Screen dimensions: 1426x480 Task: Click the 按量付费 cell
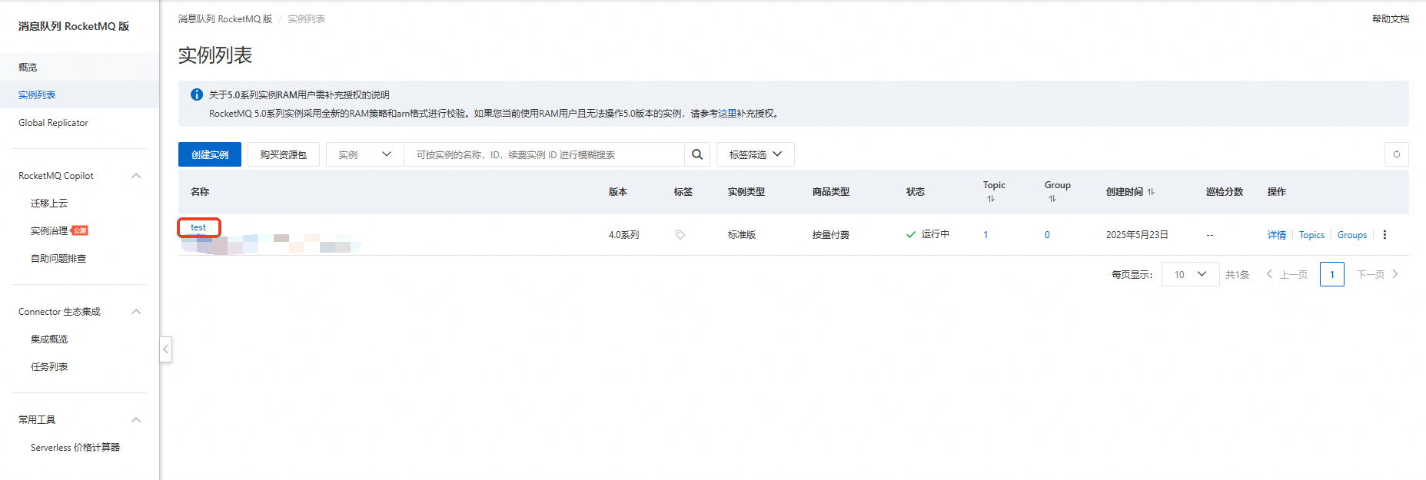click(831, 235)
